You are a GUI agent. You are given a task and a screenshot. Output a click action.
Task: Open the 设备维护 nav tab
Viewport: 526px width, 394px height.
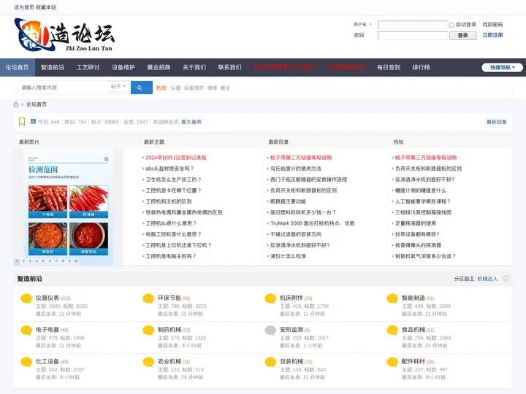[x=123, y=67]
